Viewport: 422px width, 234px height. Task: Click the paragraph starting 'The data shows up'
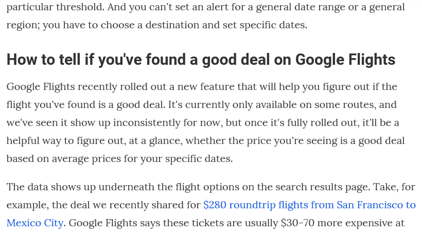[x=211, y=205]
